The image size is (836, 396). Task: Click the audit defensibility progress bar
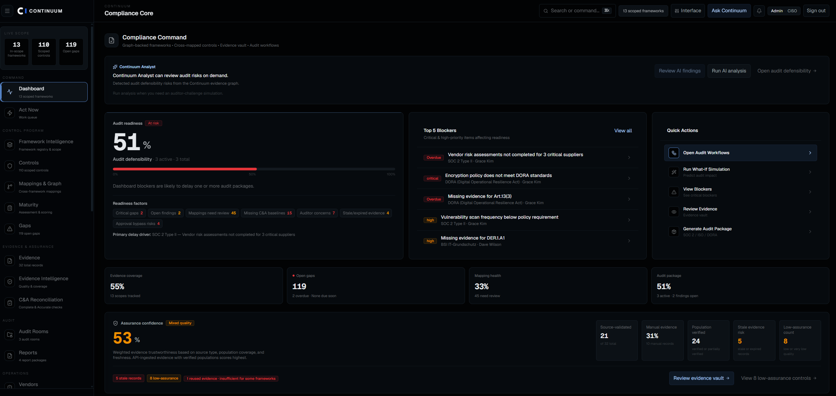pos(254,169)
